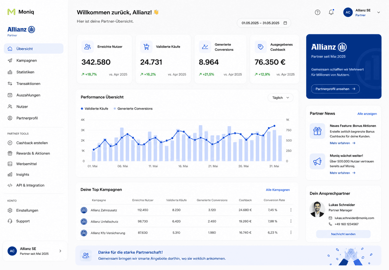Click the Einstellungen gear icon
Screen dimensions: 389x270
pyautogui.click(x=10, y=210)
